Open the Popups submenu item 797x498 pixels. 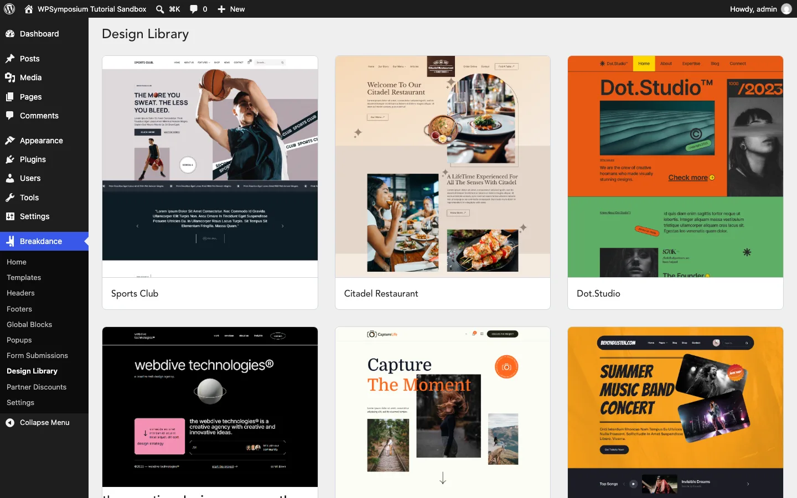tap(19, 340)
